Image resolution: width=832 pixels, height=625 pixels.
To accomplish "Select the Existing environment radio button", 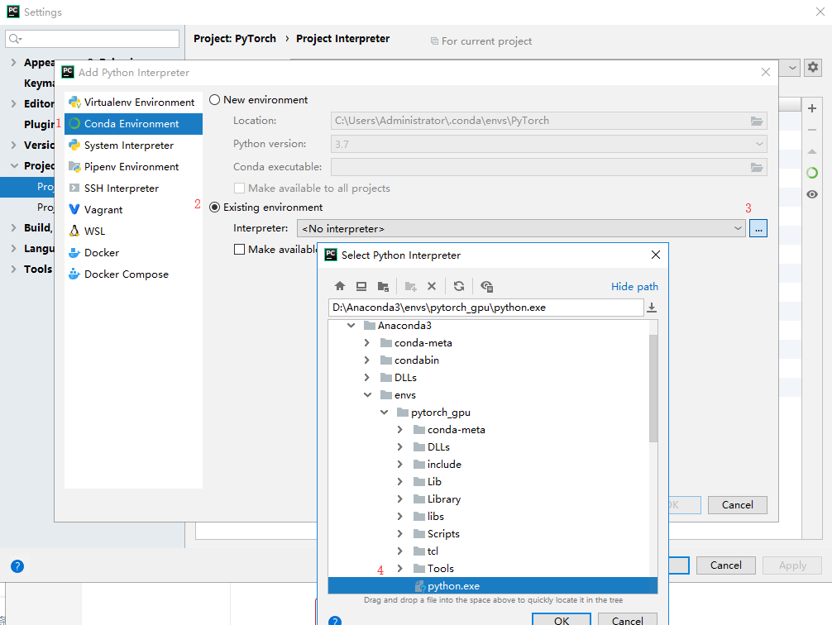I will pos(214,207).
